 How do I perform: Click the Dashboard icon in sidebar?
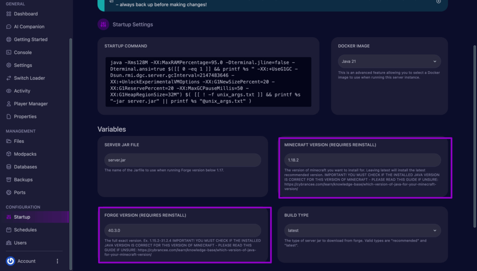9,14
